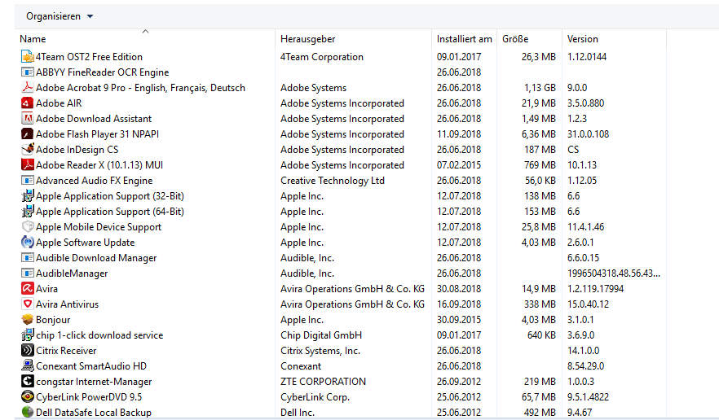Select the CyberLink PowerDVD 9.5 name
The width and height of the screenshot is (719, 420).
89,397
